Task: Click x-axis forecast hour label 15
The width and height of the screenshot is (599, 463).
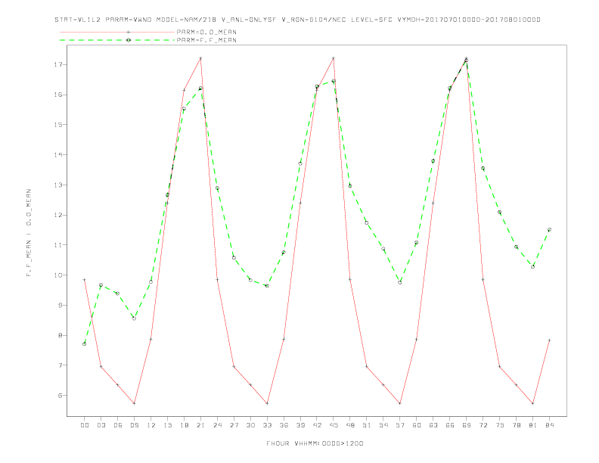Action: pos(167,425)
